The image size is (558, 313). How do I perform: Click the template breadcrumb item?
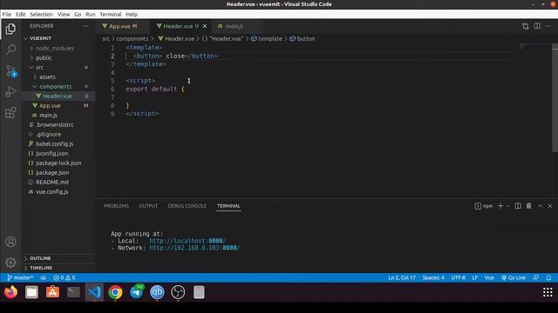coord(267,38)
